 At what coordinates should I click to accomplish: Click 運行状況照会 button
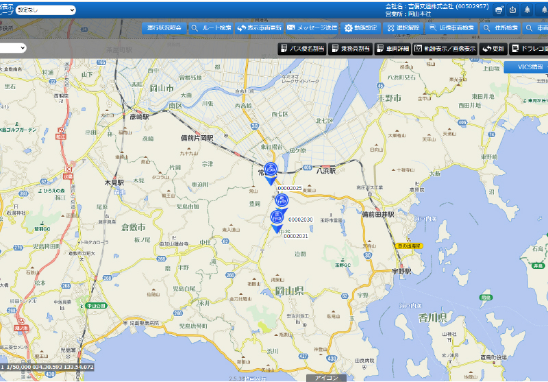click(x=164, y=28)
